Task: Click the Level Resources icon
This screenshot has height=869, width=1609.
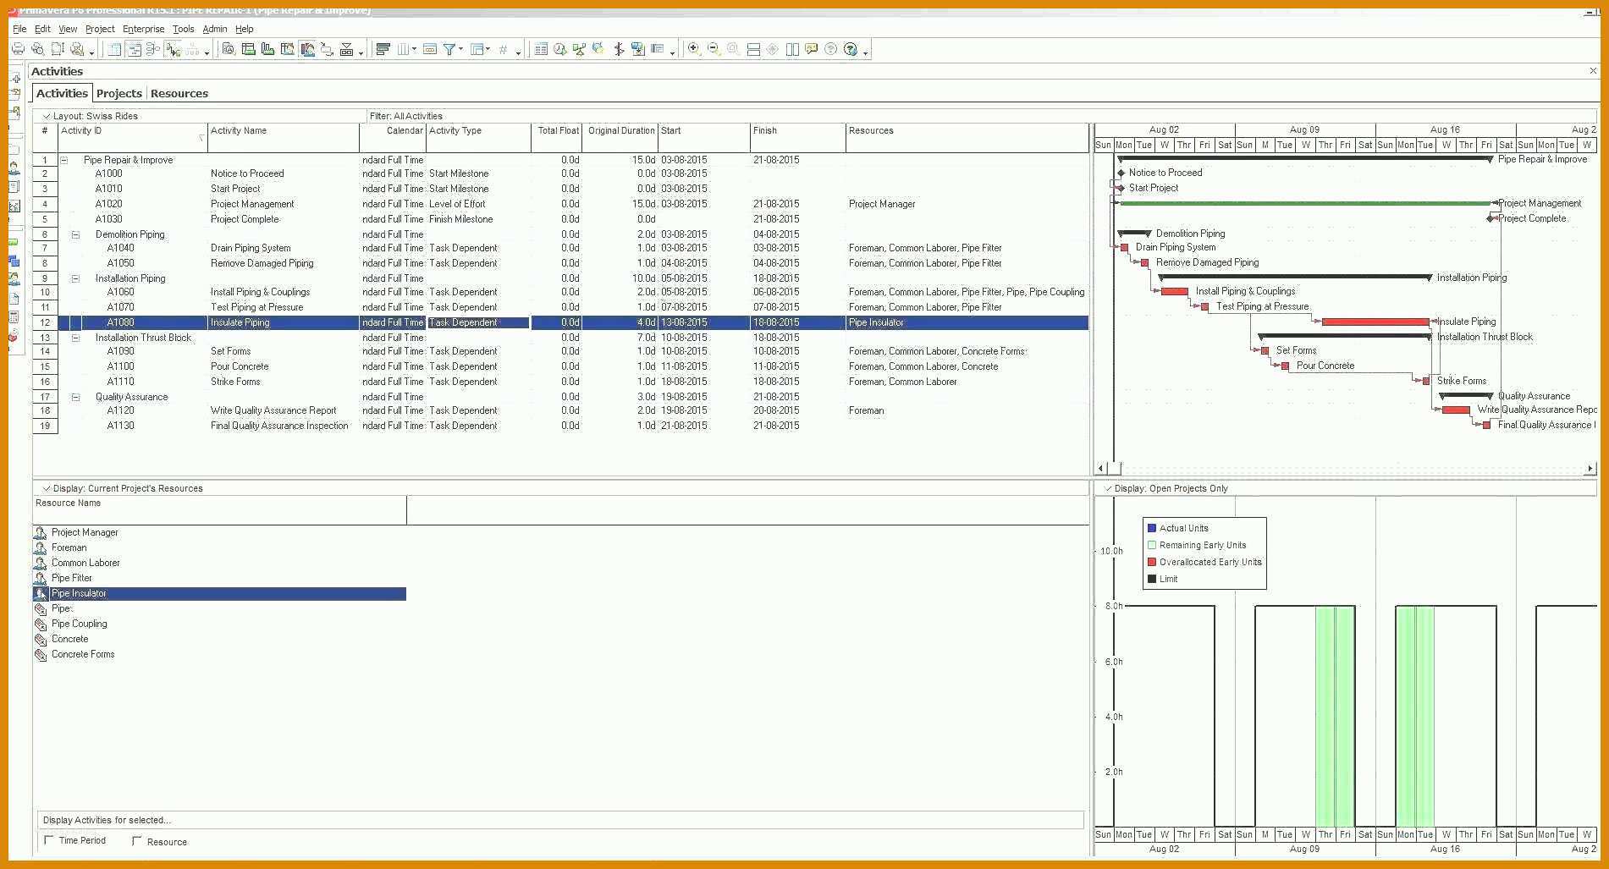Action: point(579,49)
